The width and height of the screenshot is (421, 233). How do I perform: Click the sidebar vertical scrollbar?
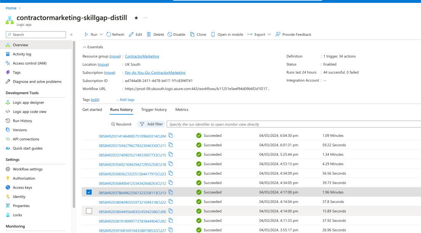tap(74, 124)
